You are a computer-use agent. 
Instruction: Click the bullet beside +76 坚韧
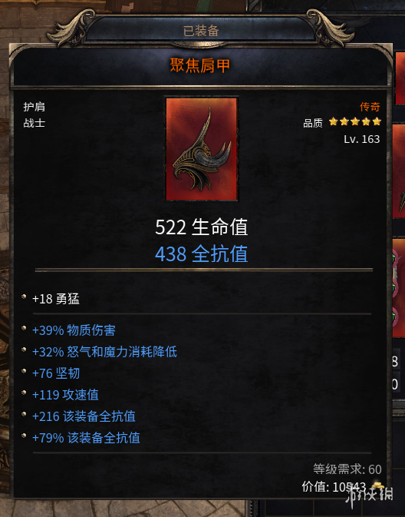coord(24,371)
